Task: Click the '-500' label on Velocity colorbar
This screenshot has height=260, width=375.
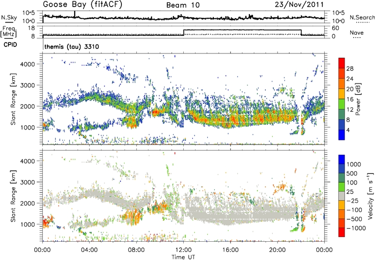Action: pos(354,219)
